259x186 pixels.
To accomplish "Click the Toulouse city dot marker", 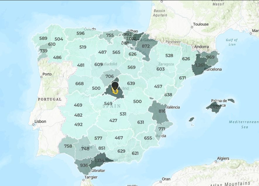I will click(x=192, y=27).
